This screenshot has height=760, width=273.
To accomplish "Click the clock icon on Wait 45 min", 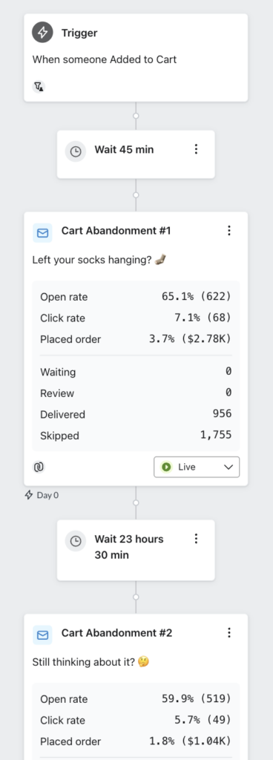I will [x=76, y=151].
